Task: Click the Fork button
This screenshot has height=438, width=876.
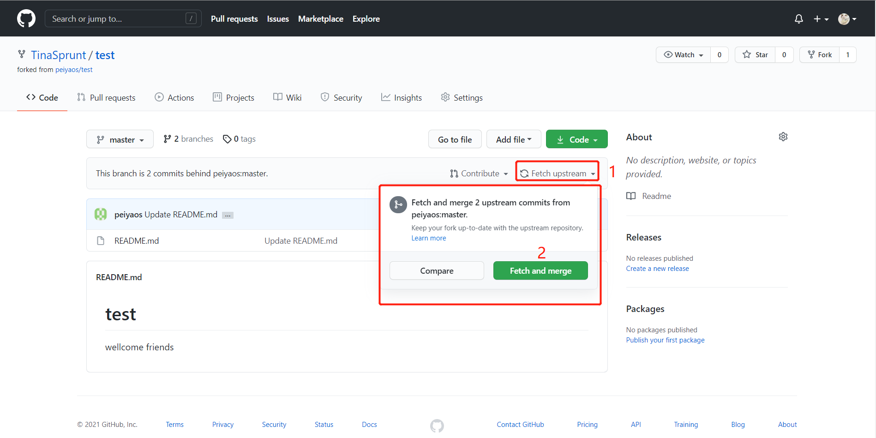Action: [820, 54]
